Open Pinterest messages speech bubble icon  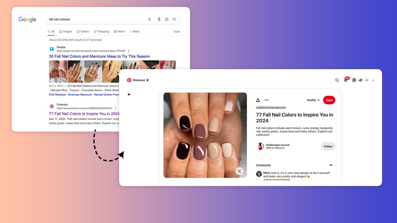[354, 80]
